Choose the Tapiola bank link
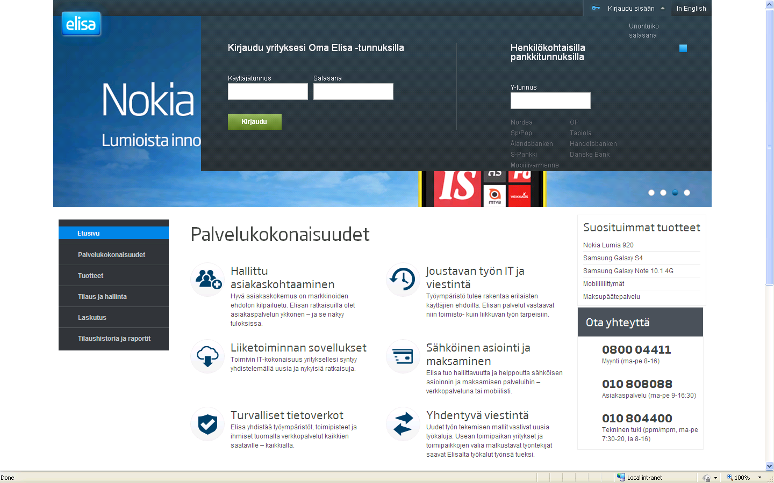 [580, 133]
